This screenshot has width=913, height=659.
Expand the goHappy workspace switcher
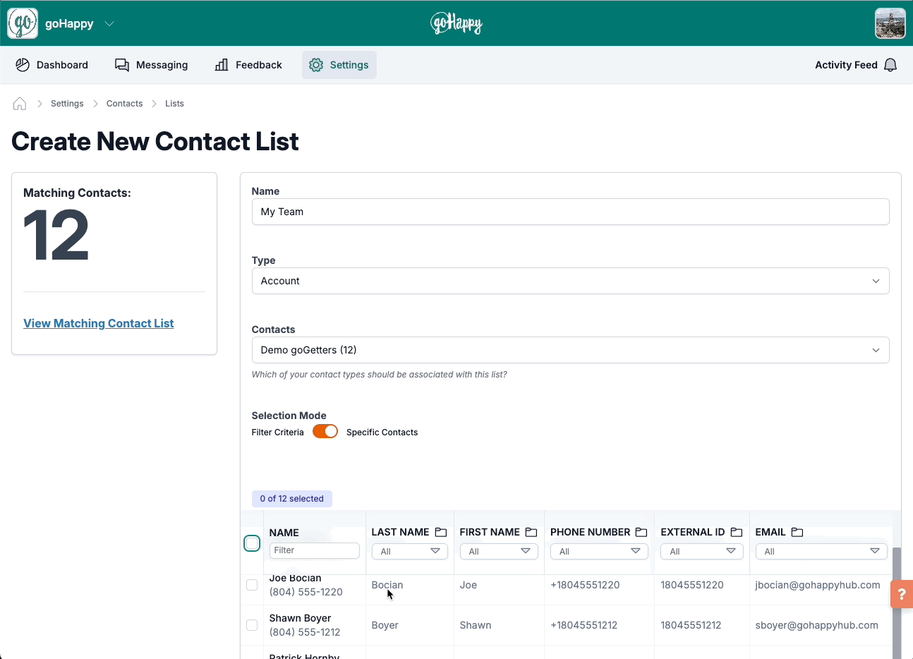tap(109, 23)
